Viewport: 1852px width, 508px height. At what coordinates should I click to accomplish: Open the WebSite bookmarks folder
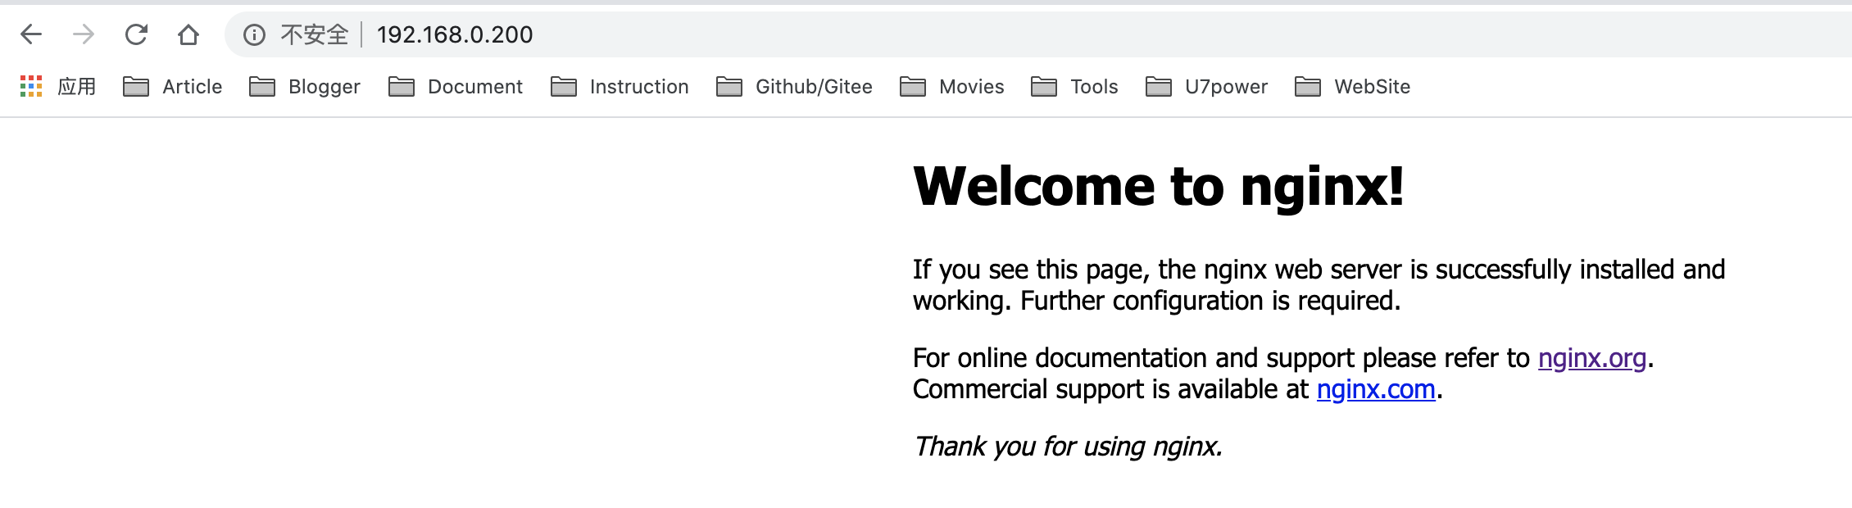(x=1353, y=86)
